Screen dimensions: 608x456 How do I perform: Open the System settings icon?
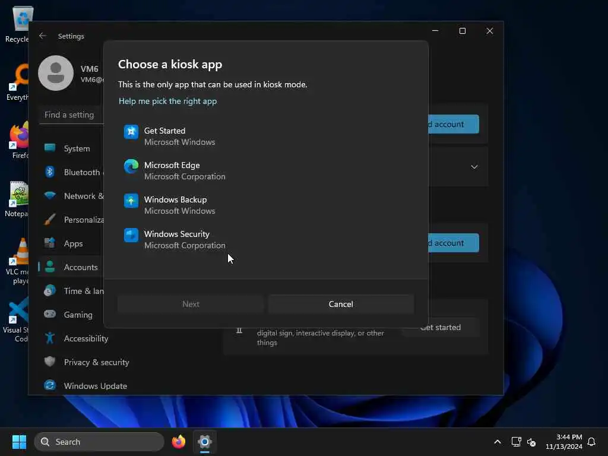click(x=50, y=148)
